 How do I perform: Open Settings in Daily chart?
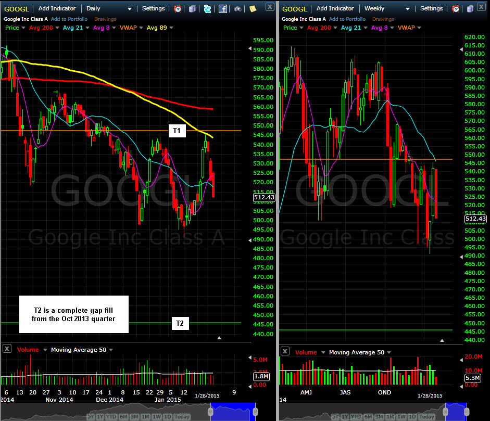click(x=153, y=8)
